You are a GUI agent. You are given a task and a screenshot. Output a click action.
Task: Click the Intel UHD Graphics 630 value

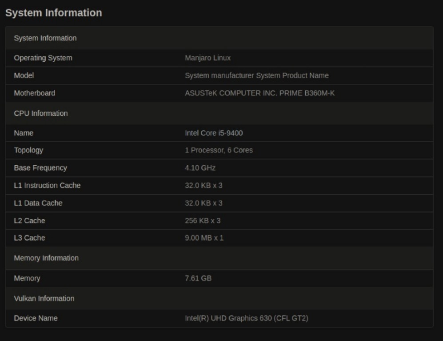tap(247, 318)
